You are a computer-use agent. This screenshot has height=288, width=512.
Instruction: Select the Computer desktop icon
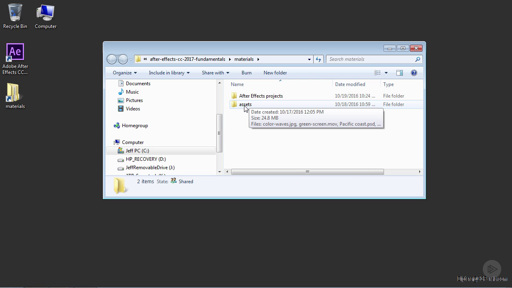coord(46,16)
